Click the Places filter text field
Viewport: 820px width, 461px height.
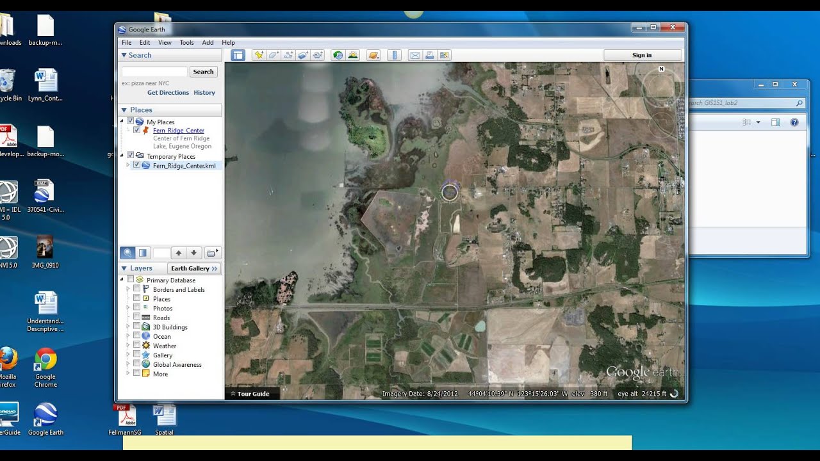point(161,253)
